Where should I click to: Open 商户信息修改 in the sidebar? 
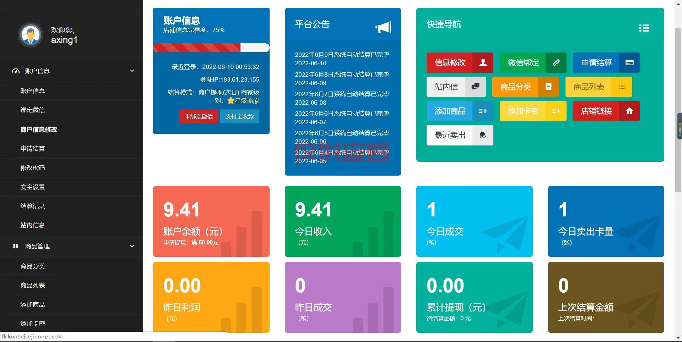click(39, 129)
